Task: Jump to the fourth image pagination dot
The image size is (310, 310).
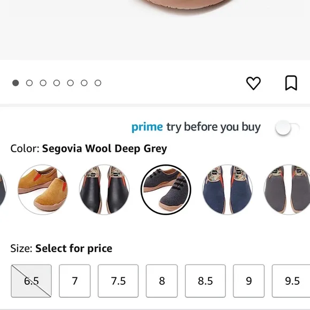Action: pyautogui.click(x=57, y=83)
